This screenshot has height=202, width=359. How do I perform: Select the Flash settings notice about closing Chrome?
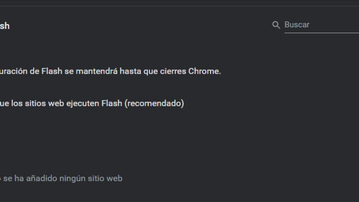point(110,71)
